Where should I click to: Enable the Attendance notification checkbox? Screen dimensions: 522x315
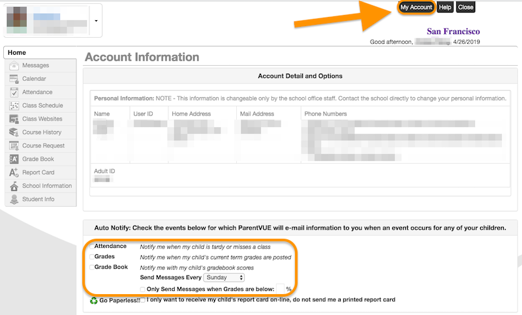pos(92,247)
